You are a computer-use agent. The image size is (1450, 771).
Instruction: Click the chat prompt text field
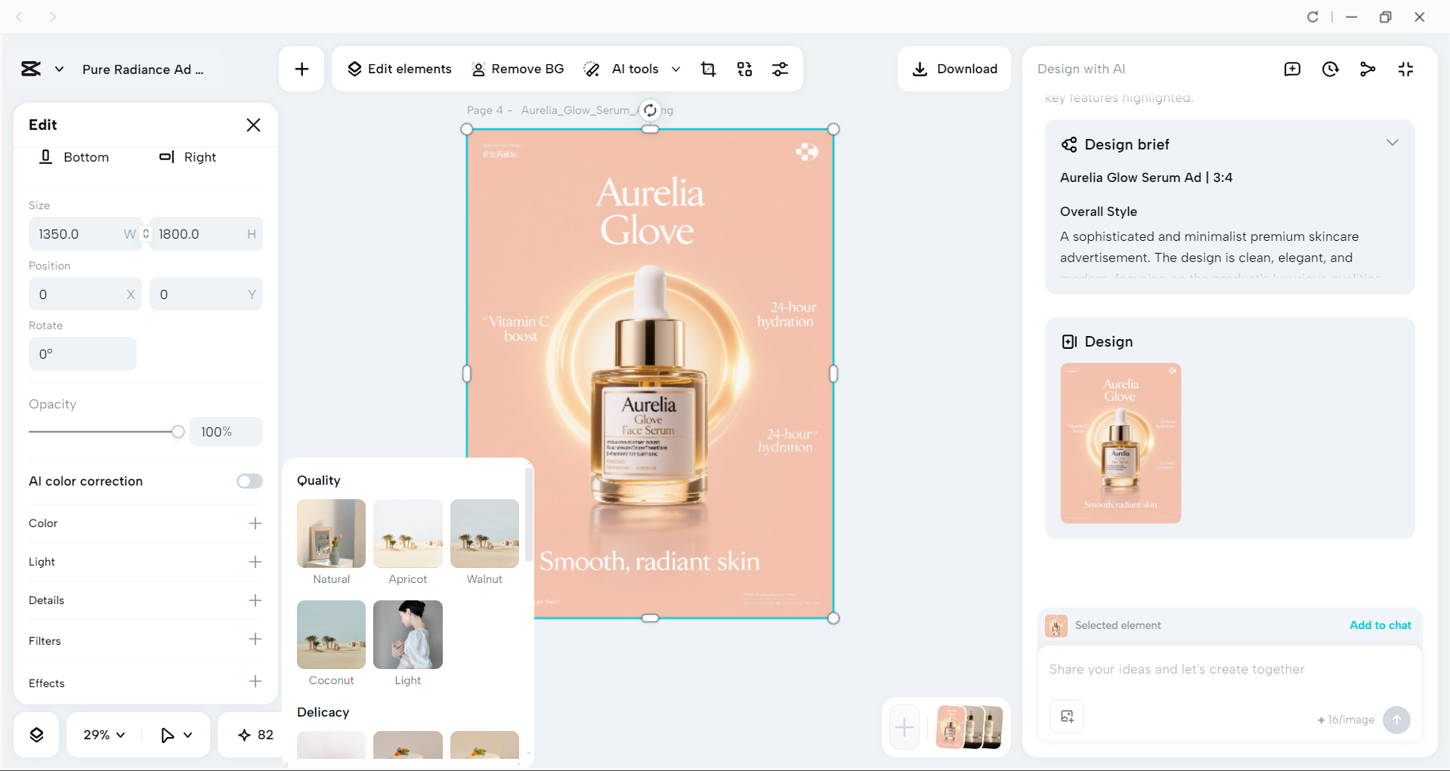coord(1229,670)
